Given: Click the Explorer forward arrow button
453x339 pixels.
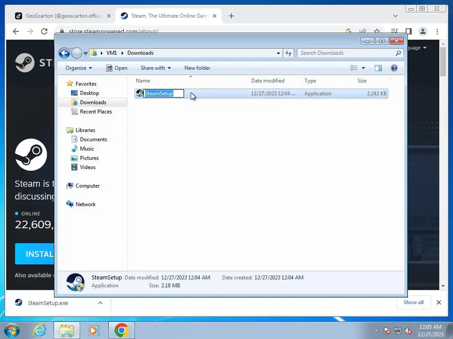Looking at the screenshot, I should tap(77, 53).
